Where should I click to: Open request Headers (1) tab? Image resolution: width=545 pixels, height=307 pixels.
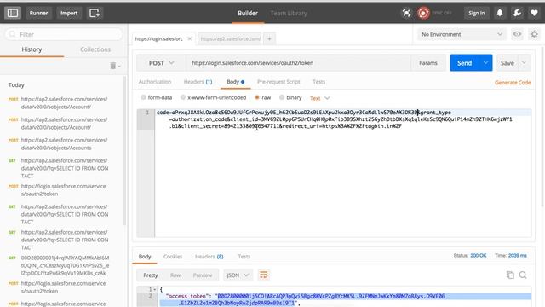pos(198,82)
